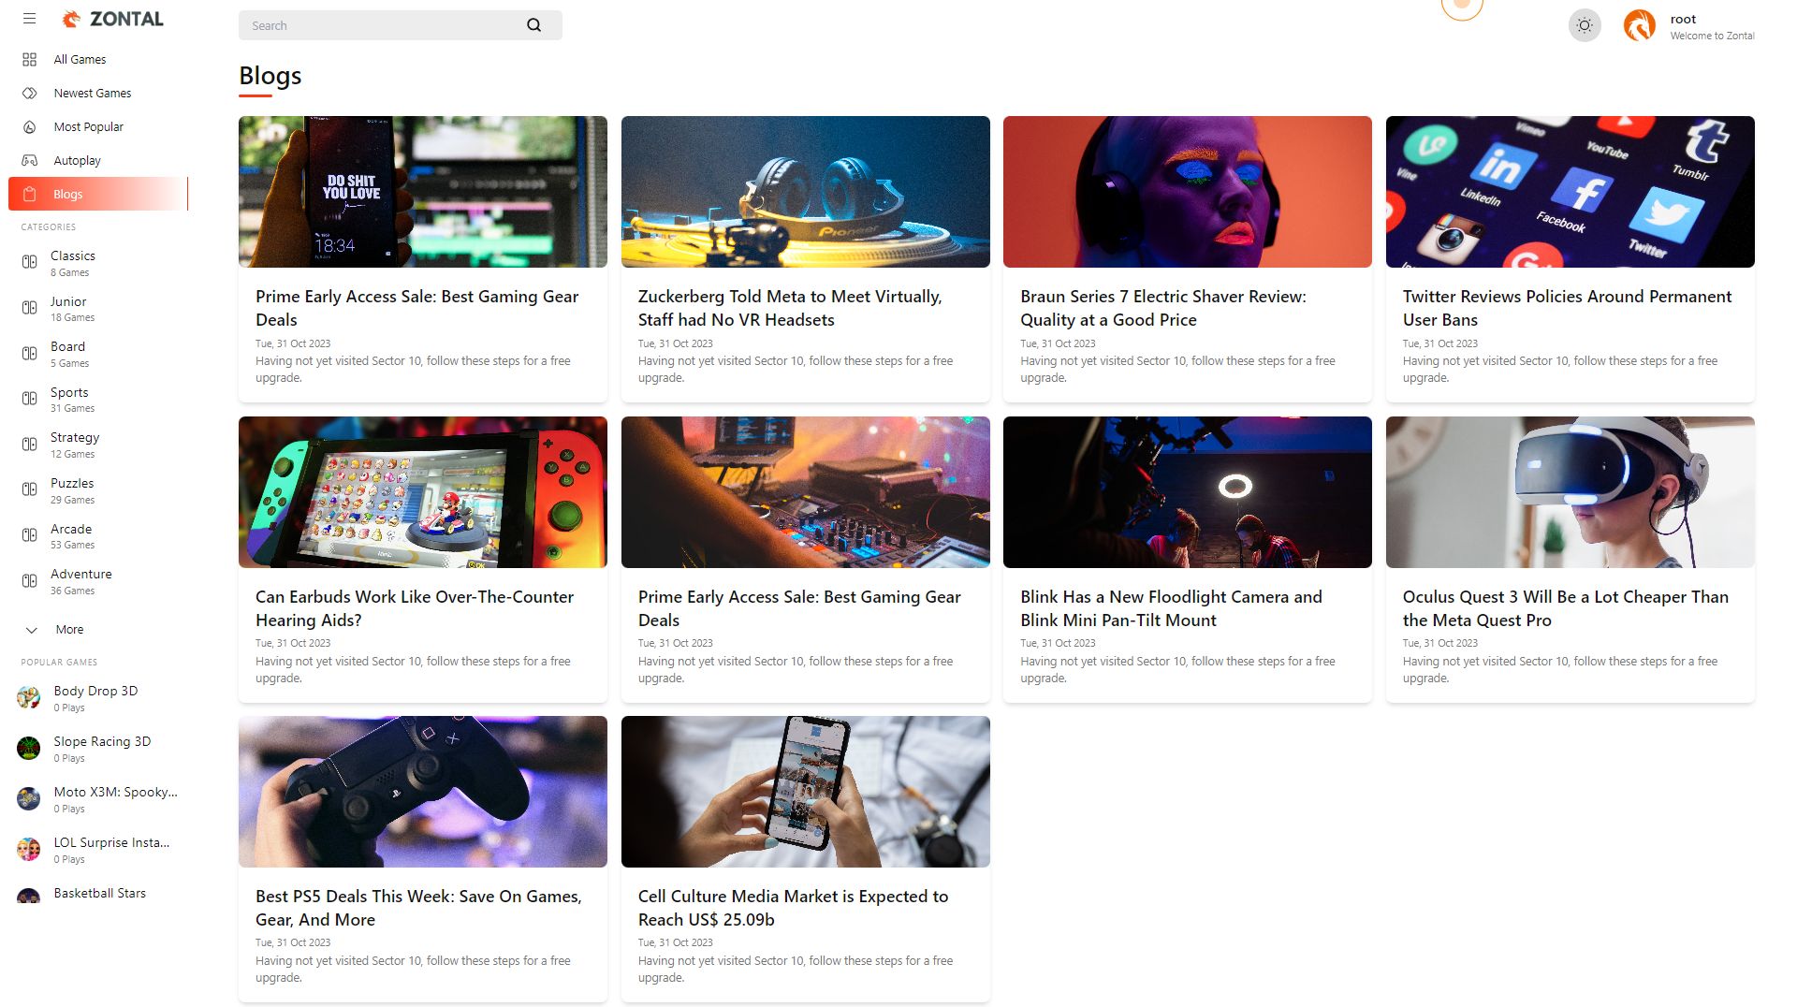Open 'Can Earbuds Work Like' post title

pyautogui.click(x=415, y=608)
